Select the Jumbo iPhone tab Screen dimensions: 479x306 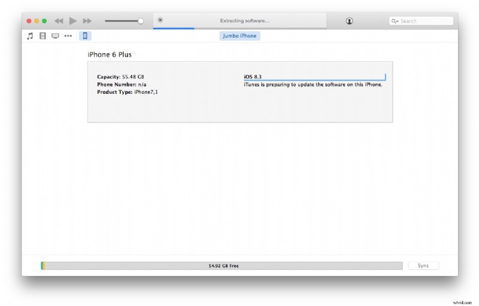239,36
